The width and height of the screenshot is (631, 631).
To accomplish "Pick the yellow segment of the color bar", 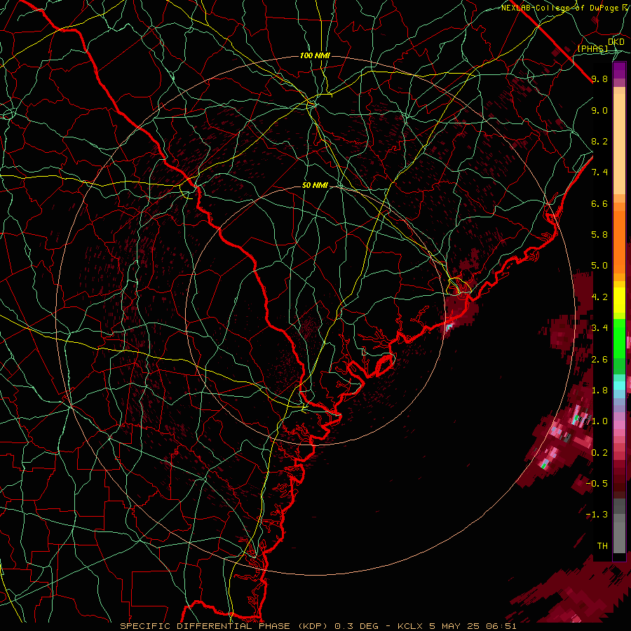I will click(x=619, y=300).
